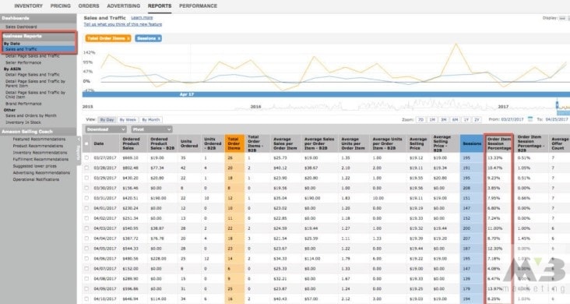Tick the checkbox for 03/30/2017 row
Screen dimensions: 570x304
point(86,188)
